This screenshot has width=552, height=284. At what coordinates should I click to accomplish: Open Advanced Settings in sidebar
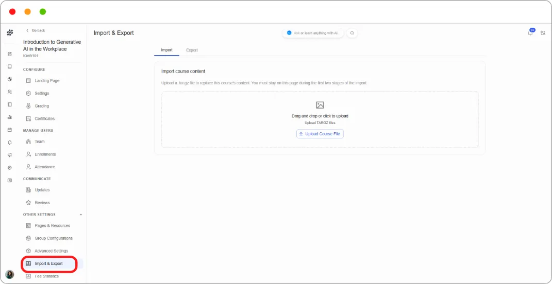(x=53, y=251)
